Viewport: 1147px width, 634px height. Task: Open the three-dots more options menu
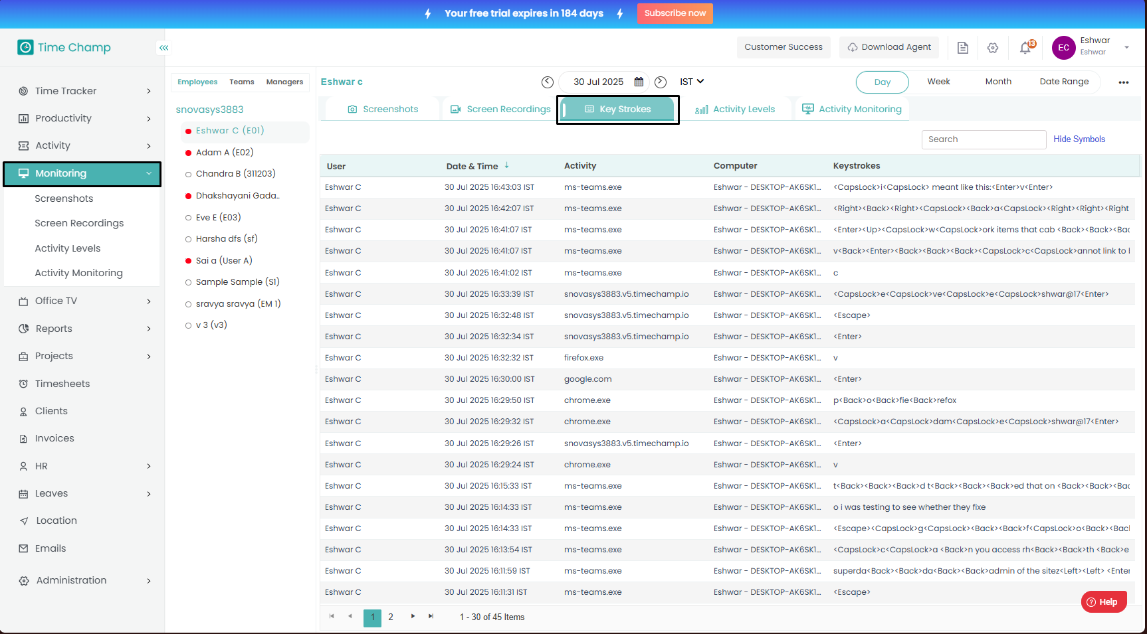tap(1123, 82)
